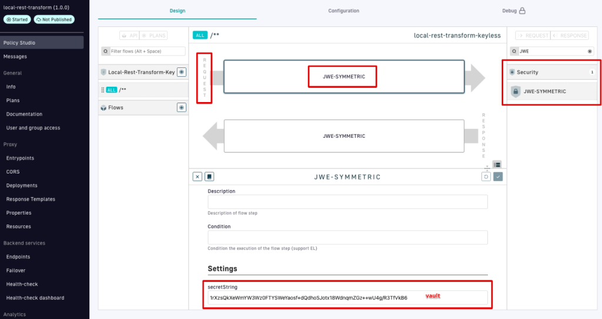Focus the Filter flows search field
This screenshot has height=319, width=602.
coord(143,51)
